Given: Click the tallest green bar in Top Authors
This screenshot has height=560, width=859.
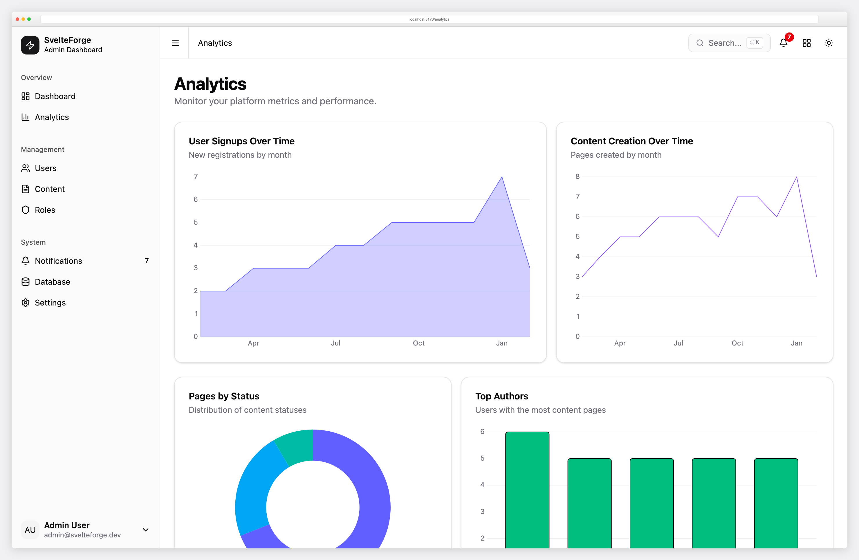Looking at the screenshot, I should click(x=527, y=490).
